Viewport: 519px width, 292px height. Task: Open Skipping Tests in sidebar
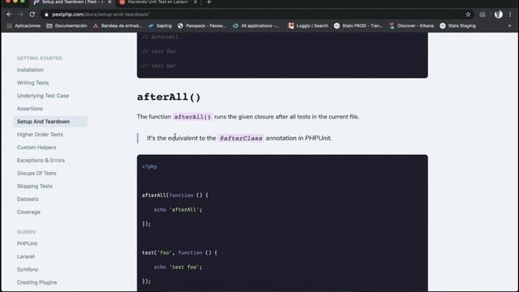(x=35, y=186)
